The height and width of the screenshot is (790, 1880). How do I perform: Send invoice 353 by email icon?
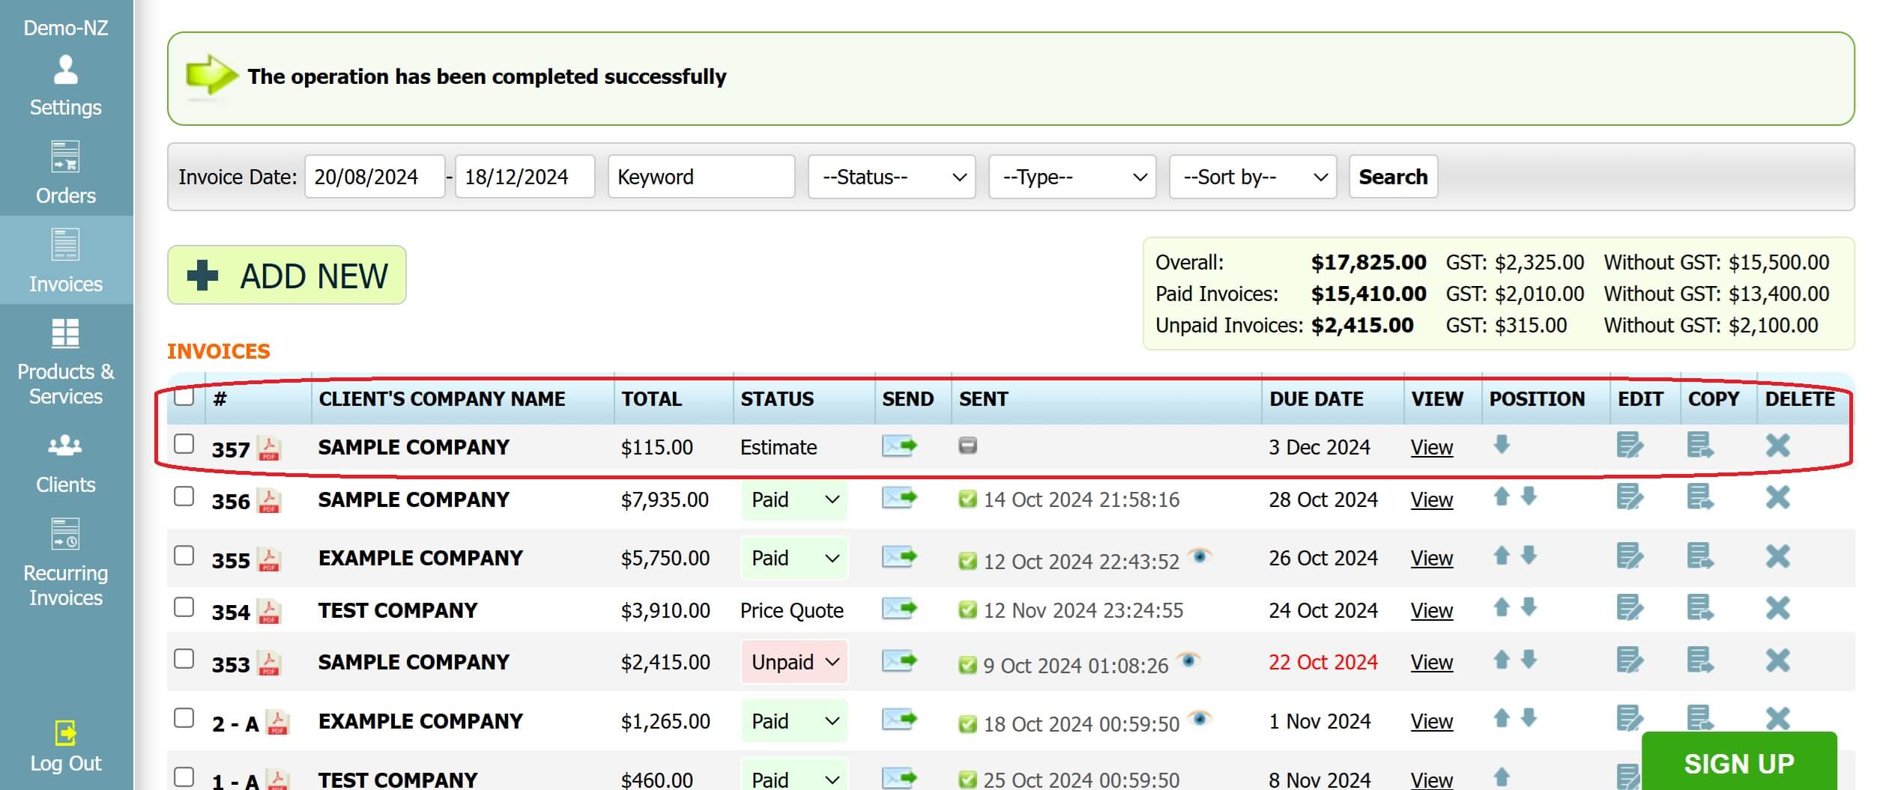[899, 661]
